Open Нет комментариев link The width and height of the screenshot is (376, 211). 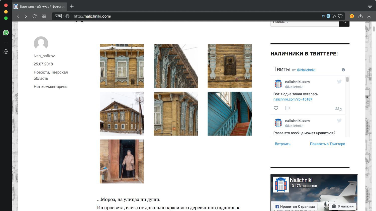tap(51, 86)
